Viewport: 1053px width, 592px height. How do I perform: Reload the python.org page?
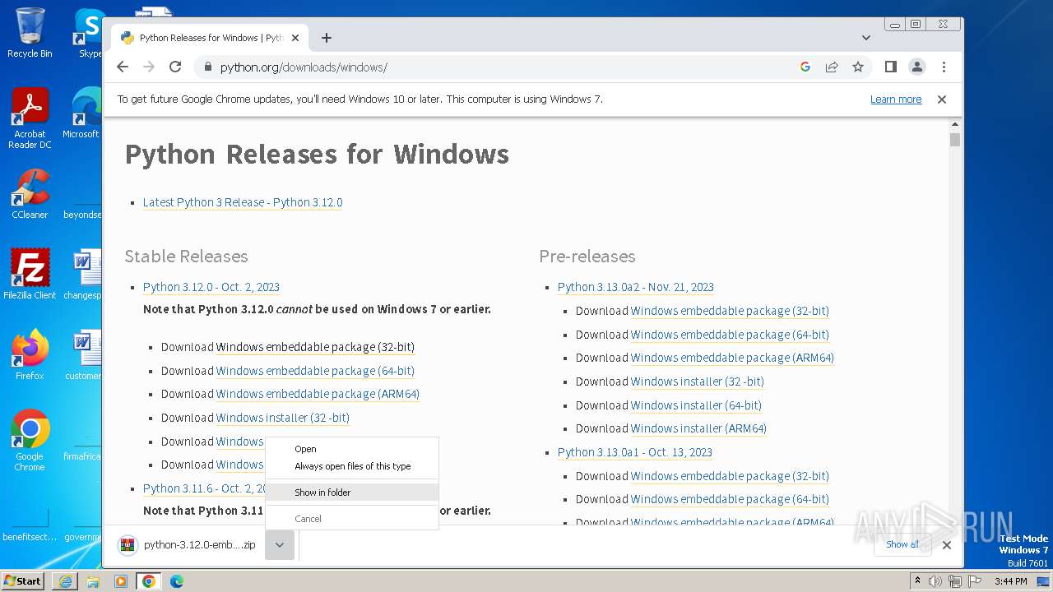tap(175, 67)
